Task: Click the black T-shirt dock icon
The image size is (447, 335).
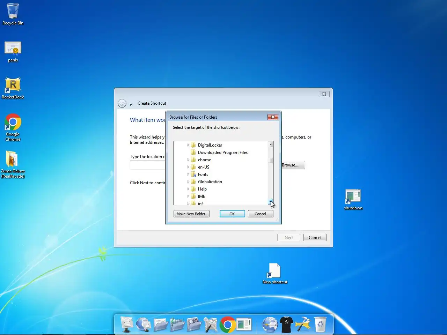Action: click(286, 325)
